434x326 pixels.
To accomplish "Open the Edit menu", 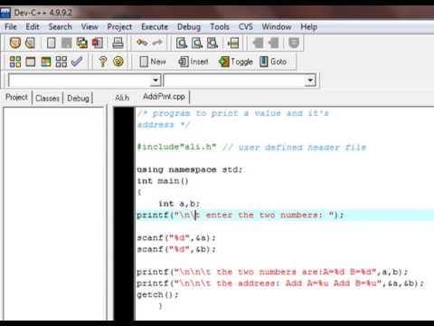I will click(33, 27).
